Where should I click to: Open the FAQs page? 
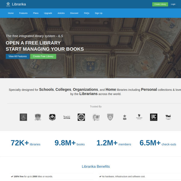point(87,13)
